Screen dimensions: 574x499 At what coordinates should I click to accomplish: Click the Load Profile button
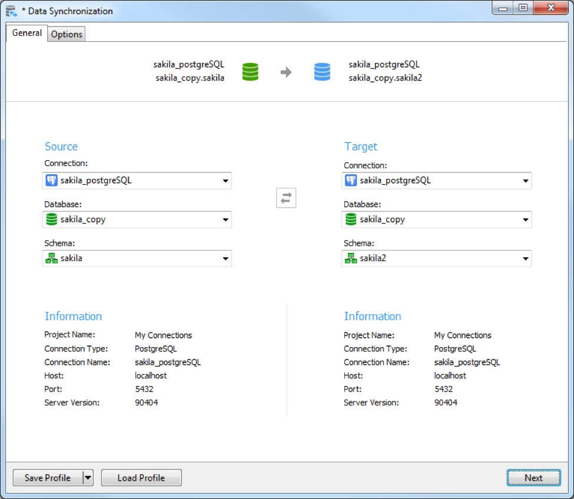pos(141,477)
